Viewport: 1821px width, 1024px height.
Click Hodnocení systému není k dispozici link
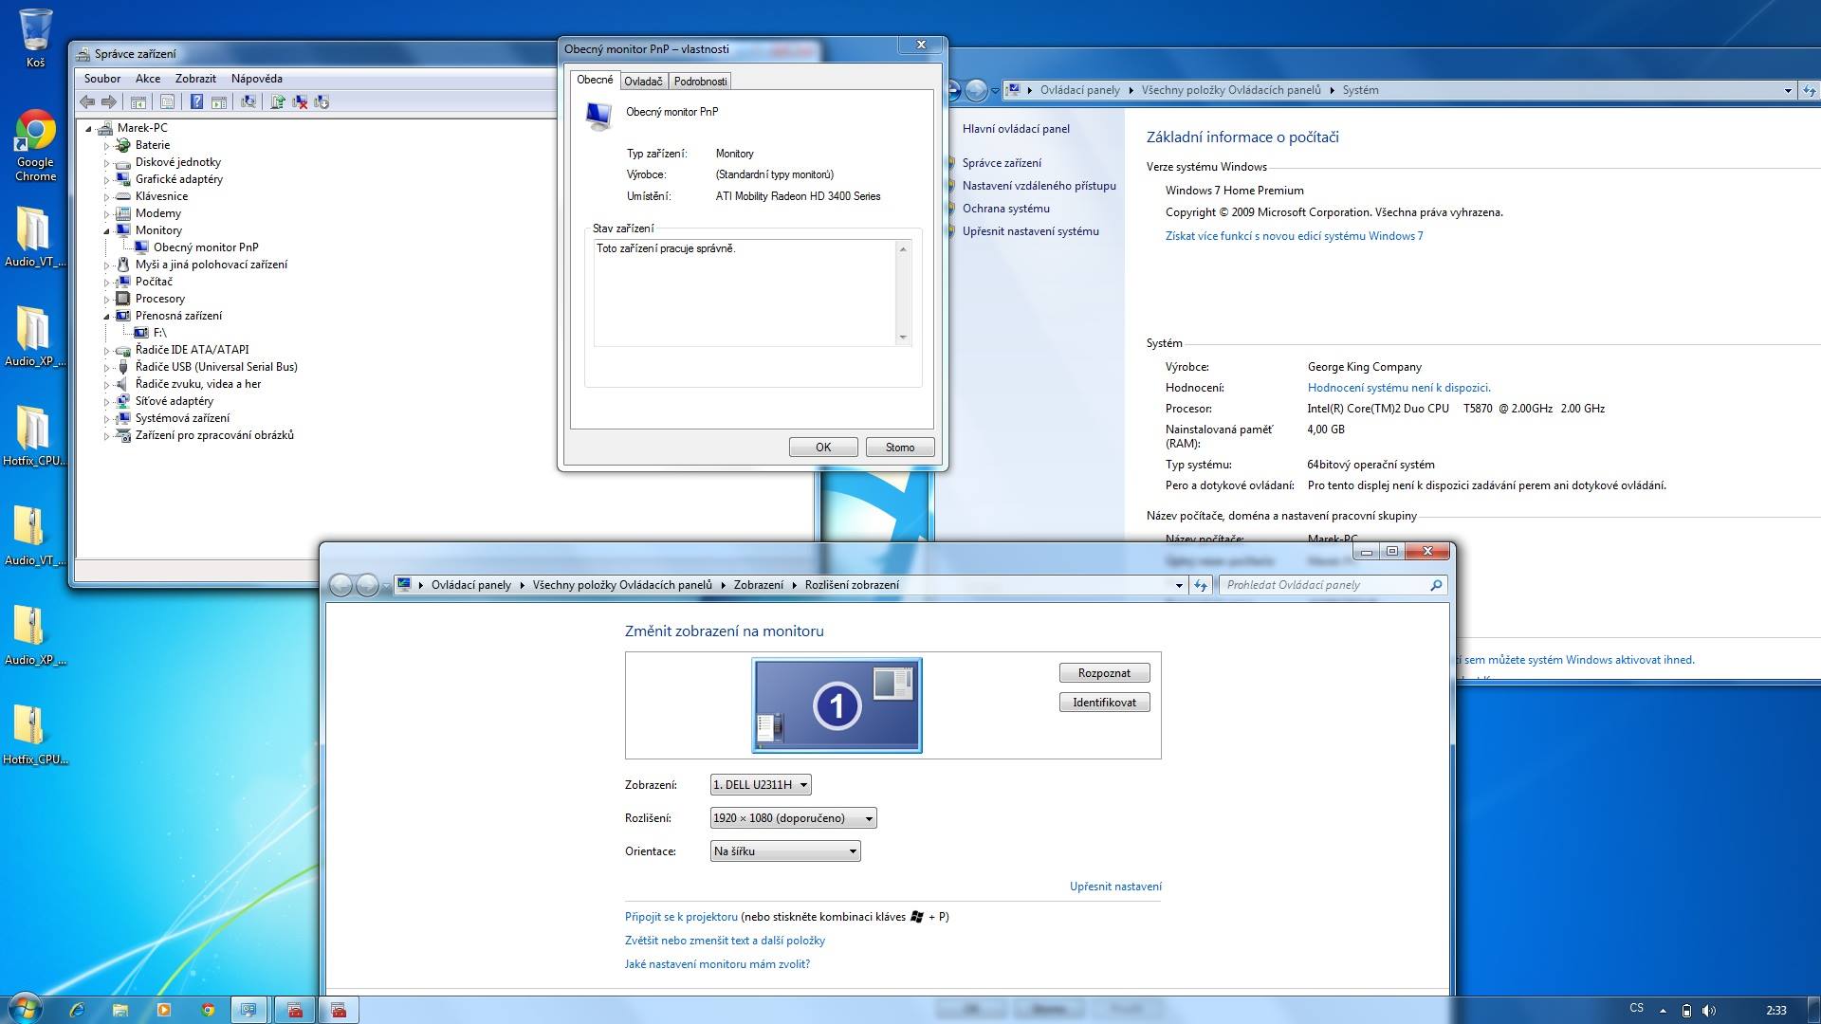[1399, 388]
